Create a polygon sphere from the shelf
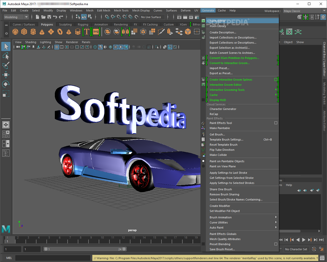 pos(15,32)
